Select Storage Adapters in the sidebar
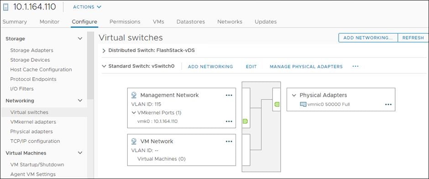429x179 pixels. tap(32, 50)
